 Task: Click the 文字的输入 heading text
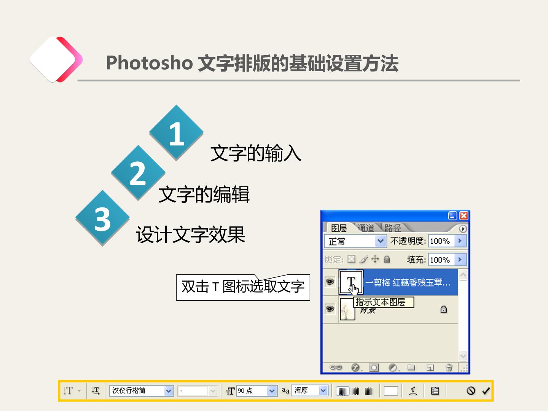255,153
